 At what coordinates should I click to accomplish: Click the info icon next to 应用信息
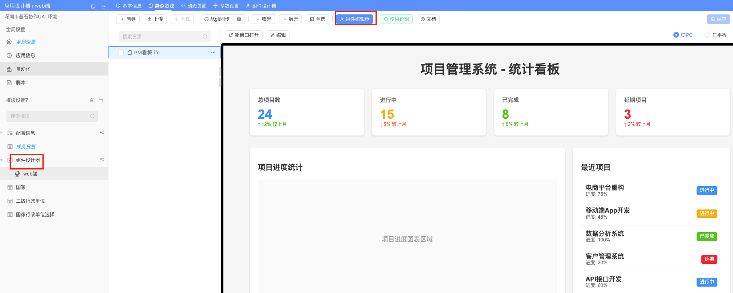coord(9,56)
